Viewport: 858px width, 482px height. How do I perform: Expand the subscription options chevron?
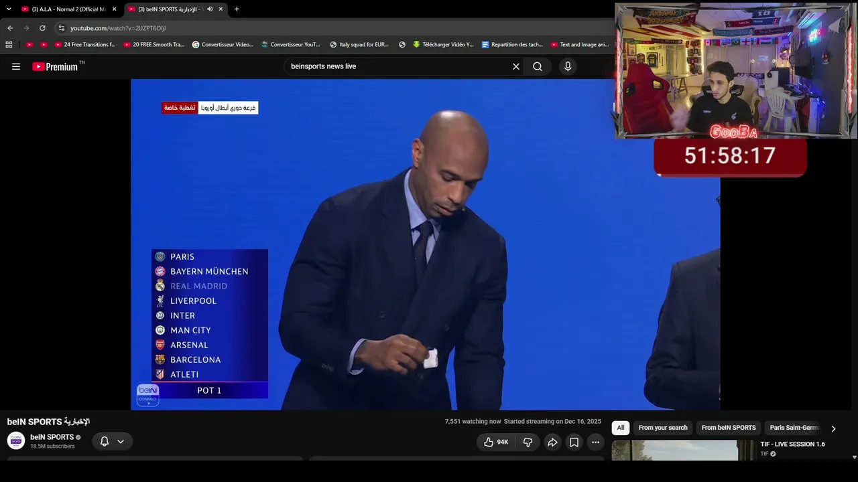121,441
